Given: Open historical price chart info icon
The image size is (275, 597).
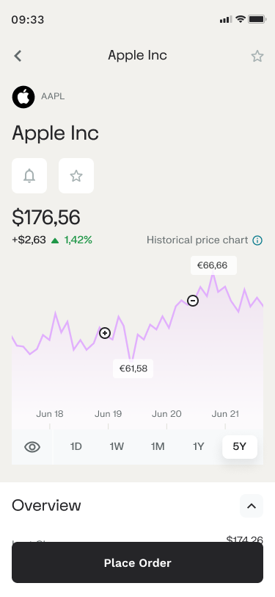Looking at the screenshot, I should [x=257, y=240].
